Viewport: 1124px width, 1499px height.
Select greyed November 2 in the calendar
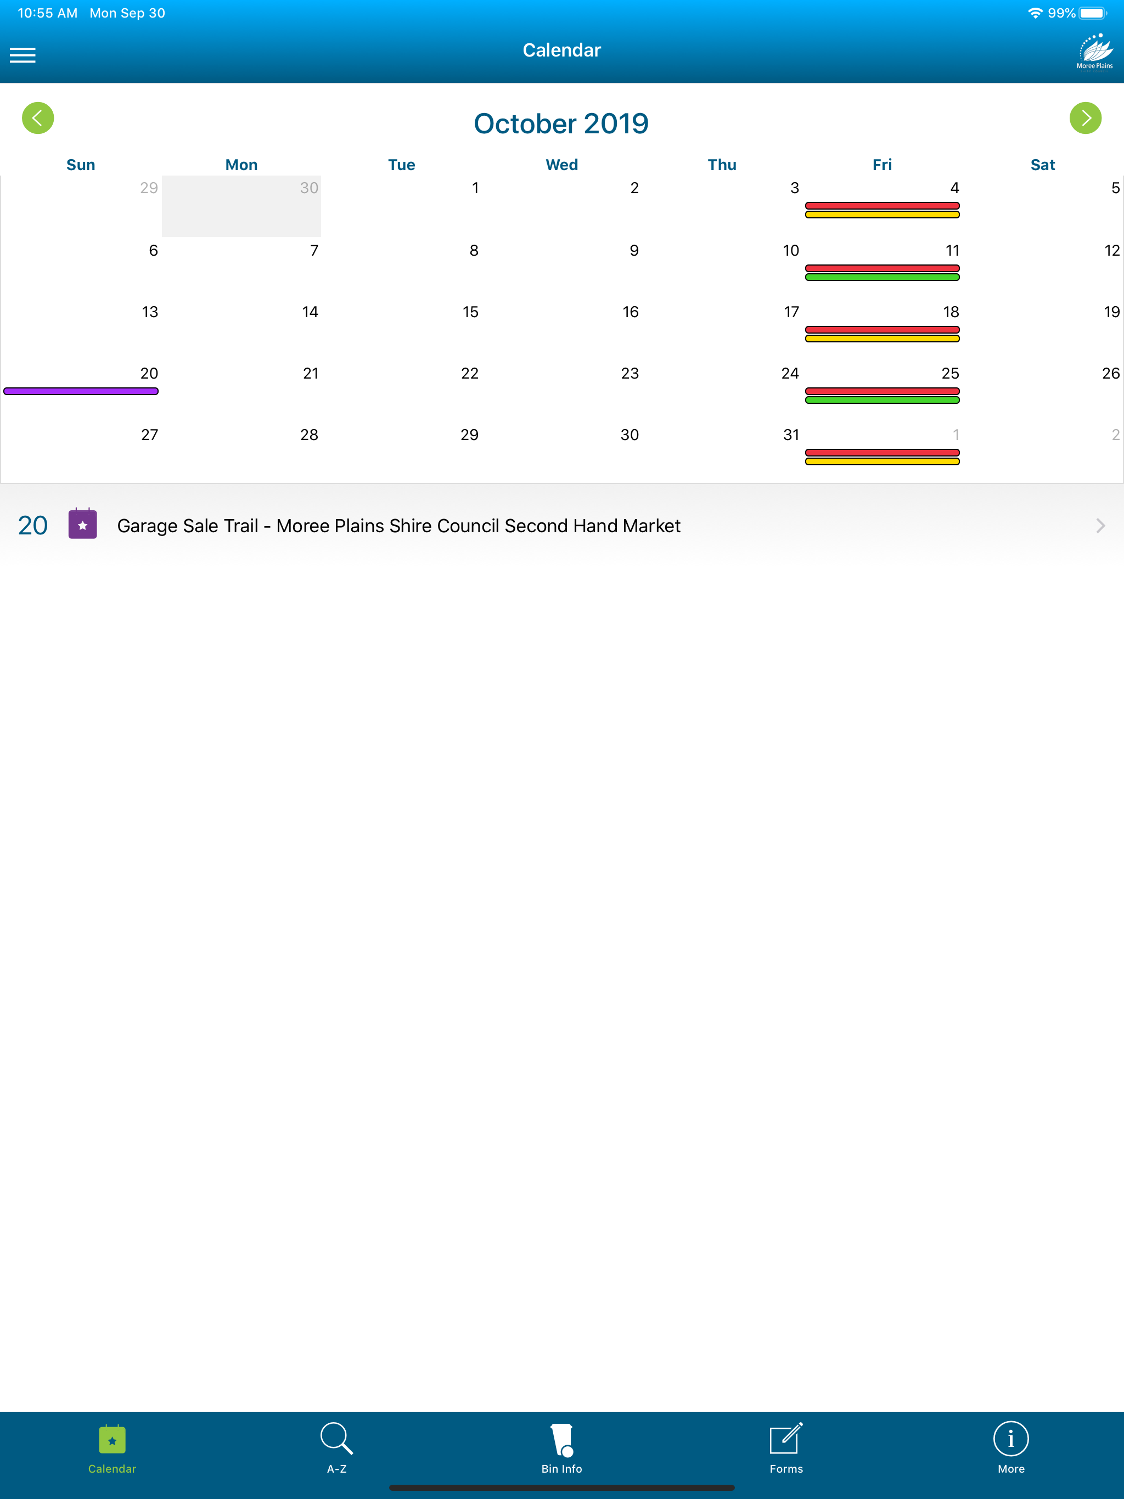pos(1043,453)
